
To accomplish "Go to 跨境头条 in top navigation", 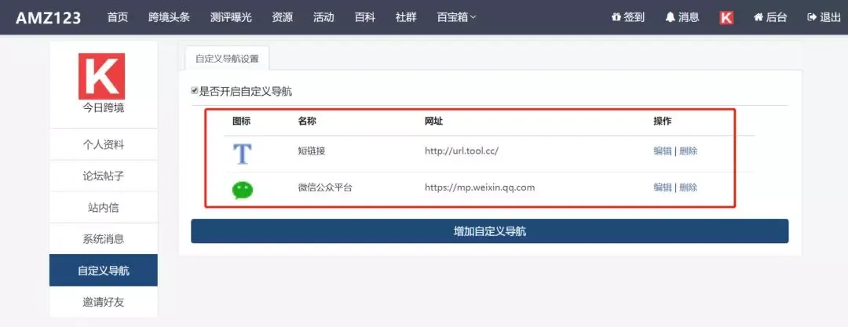I will pos(170,17).
